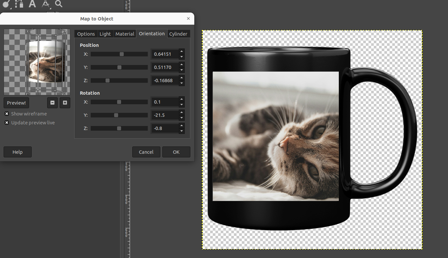Image resolution: width=448 pixels, height=258 pixels.
Task: Close the Map to Object dialog
Action: pyautogui.click(x=188, y=19)
